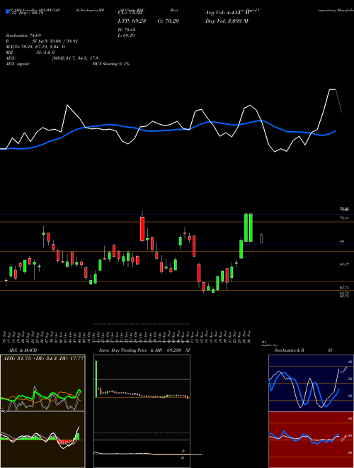Viewport: 354px width, 468px height.
Task: Open the red RSI chart panel
Action: (x=311, y=440)
